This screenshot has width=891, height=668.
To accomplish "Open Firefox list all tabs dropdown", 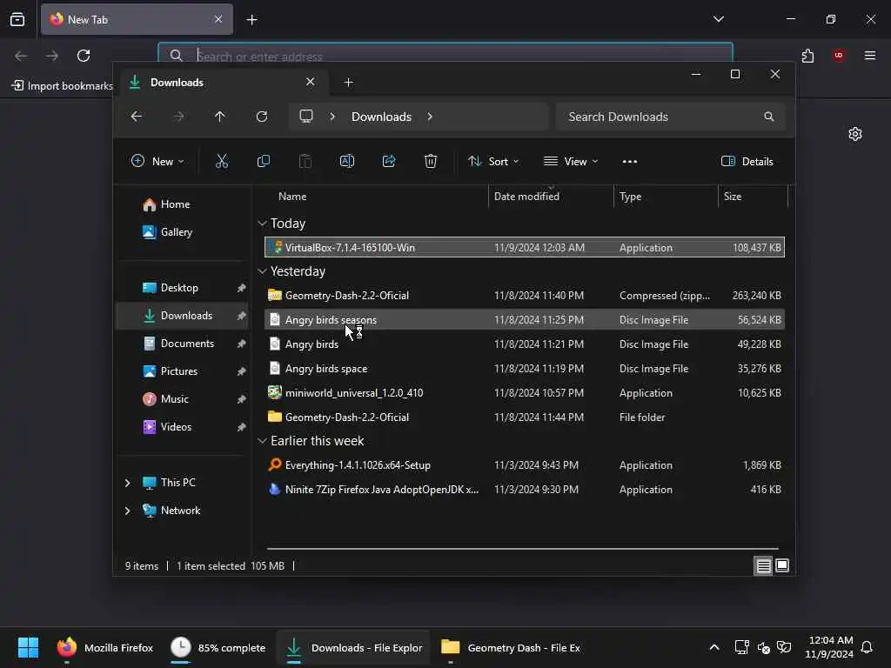I will click(718, 19).
